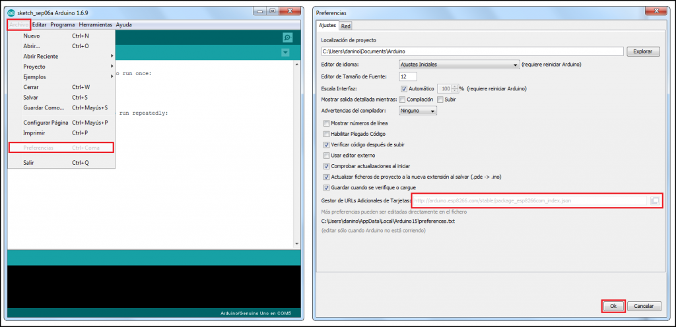Open the Advertencias del compilador dropdown
676x327 pixels.
[x=418, y=111]
